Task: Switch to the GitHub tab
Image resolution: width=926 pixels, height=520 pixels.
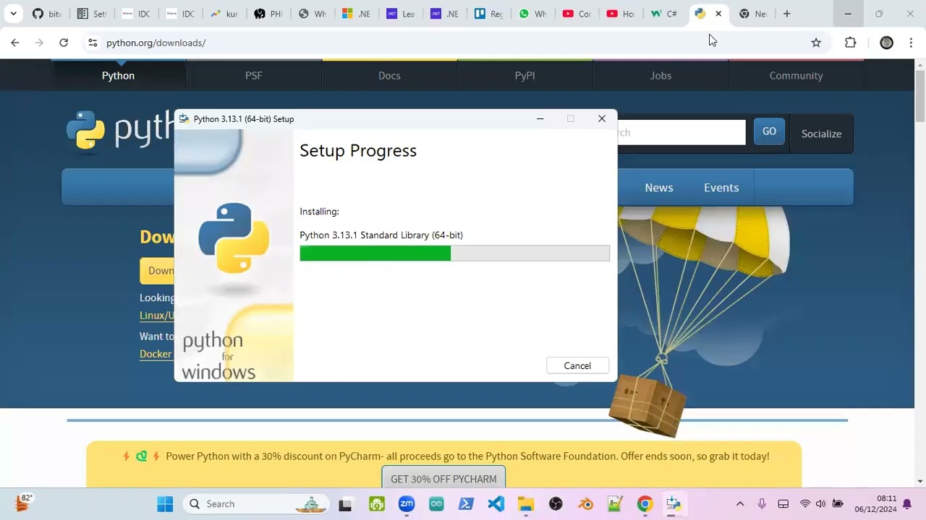Action: point(46,14)
